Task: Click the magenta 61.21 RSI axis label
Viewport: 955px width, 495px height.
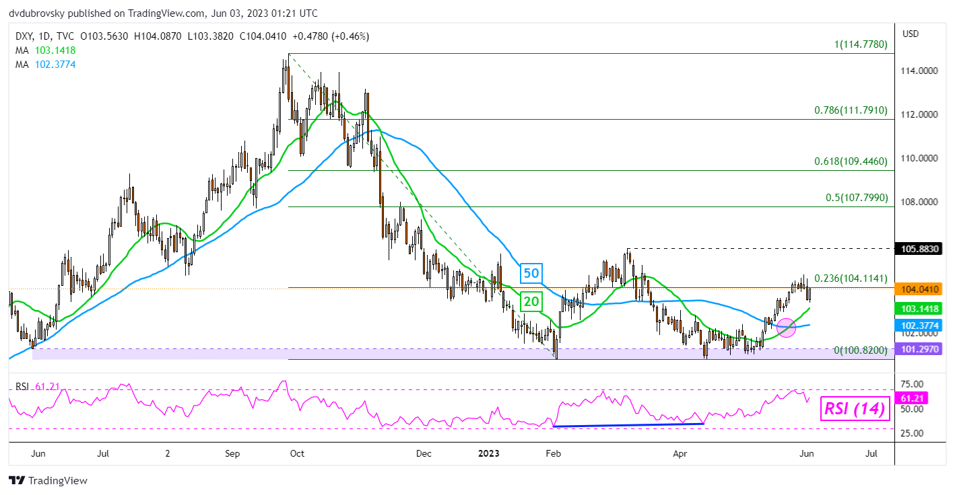Action: (911, 398)
